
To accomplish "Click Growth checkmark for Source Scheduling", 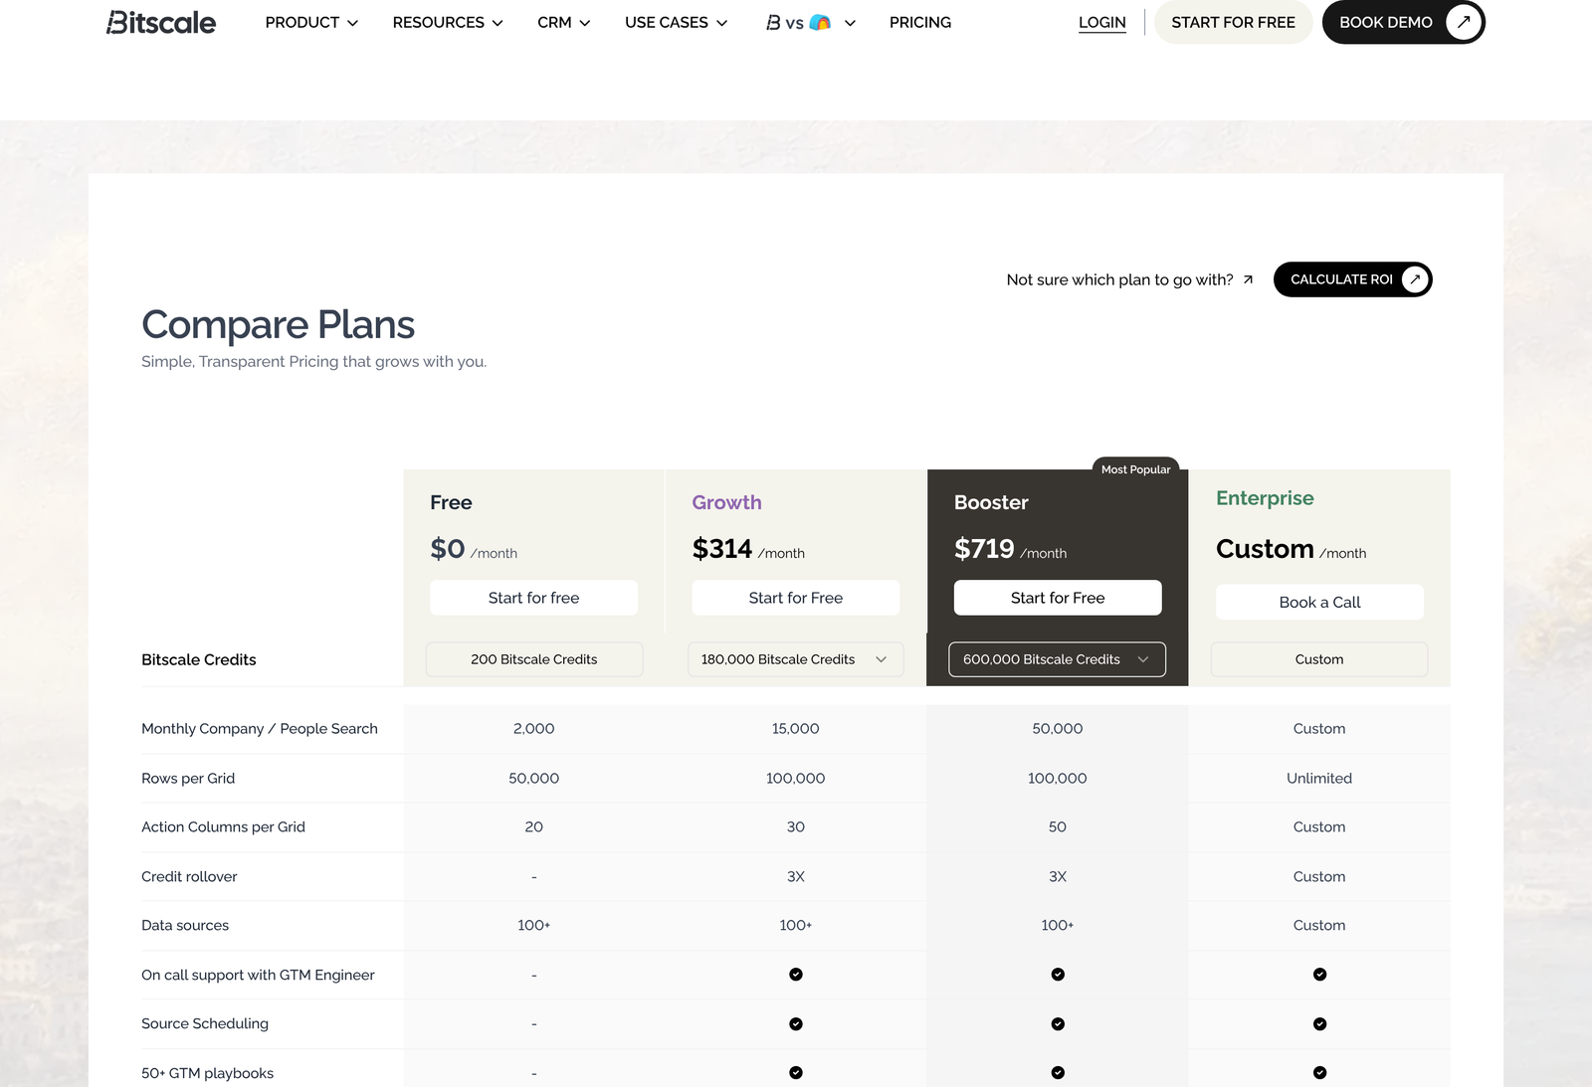I will click(x=796, y=1023).
